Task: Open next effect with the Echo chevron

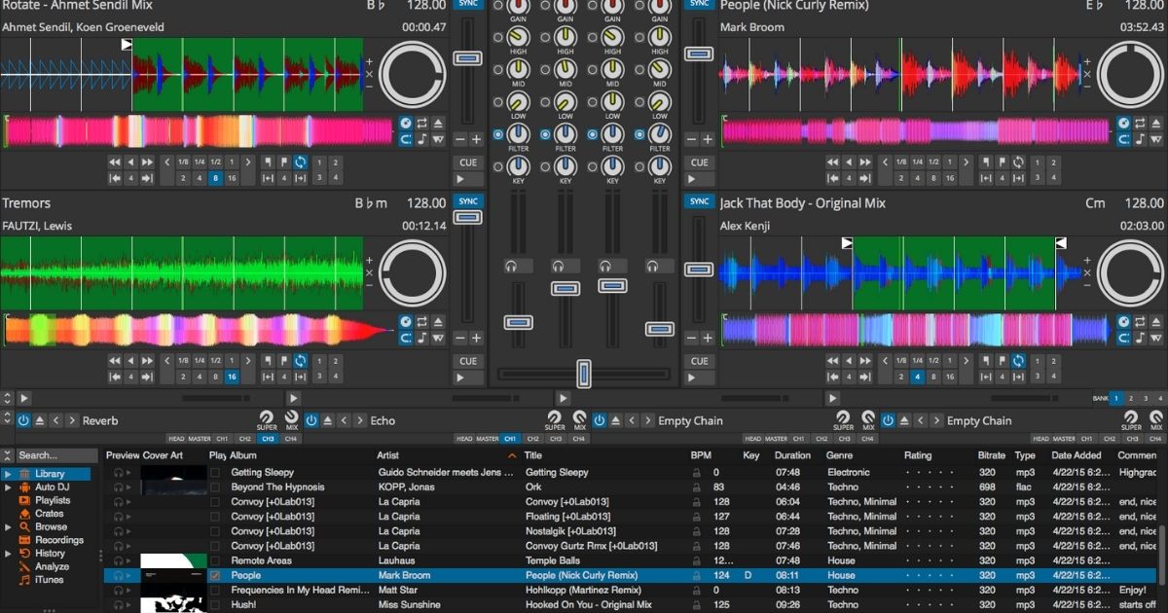Action: click(360, 418)
